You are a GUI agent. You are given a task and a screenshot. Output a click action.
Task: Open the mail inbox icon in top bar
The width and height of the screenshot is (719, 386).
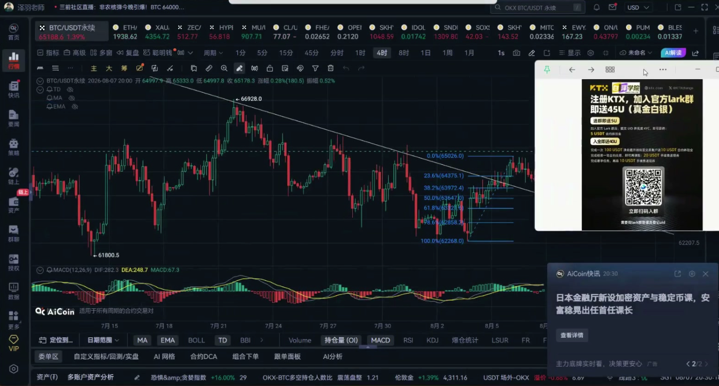613,7
